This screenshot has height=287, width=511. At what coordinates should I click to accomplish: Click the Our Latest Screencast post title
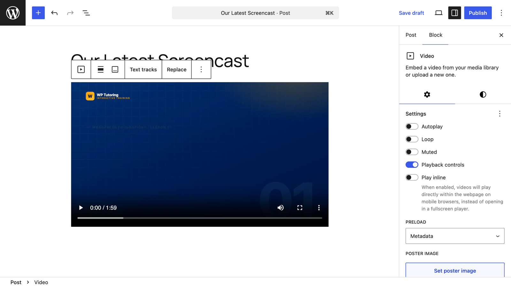[160, 61]
